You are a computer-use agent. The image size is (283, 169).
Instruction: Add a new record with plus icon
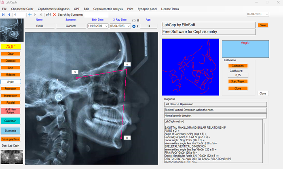pos(30,15)
